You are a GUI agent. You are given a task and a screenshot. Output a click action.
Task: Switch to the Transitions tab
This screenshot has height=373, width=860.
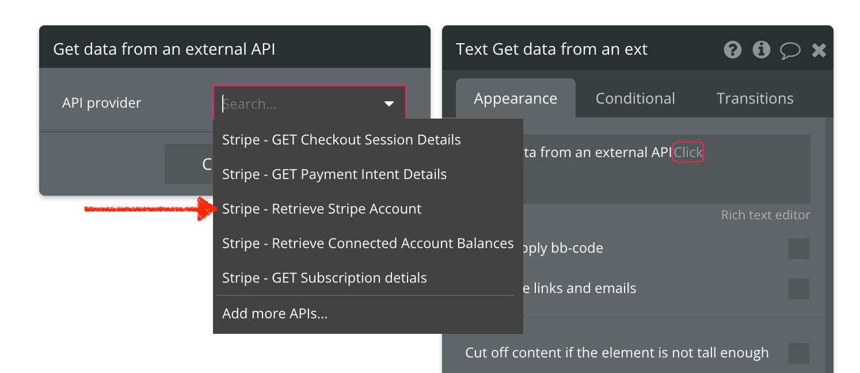755,98
